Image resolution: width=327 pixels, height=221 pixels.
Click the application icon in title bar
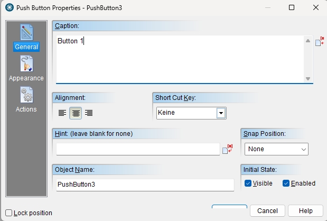click(10, 8)
